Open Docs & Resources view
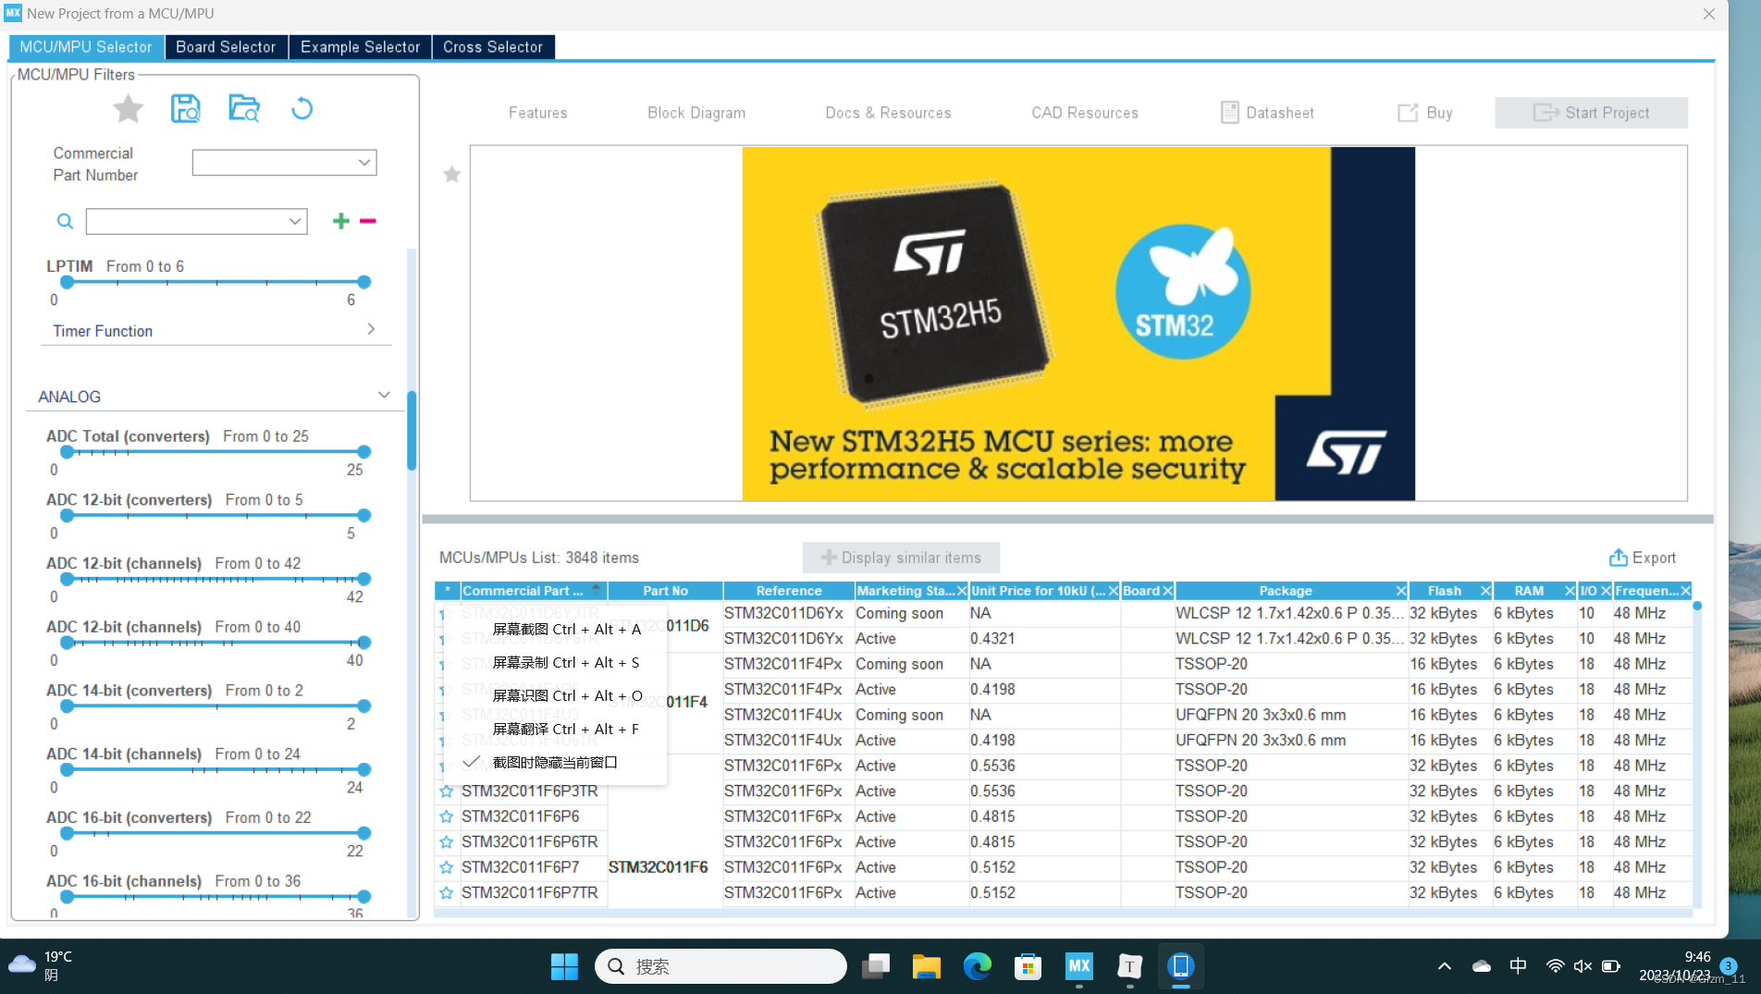1761x994 pixels. (x=888, y=113)
